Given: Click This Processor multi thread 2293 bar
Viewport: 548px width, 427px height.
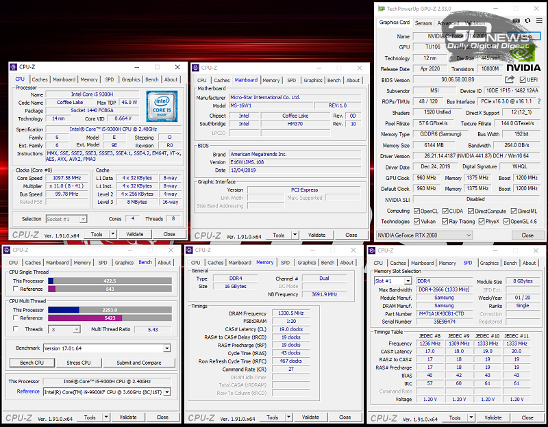Looking at the screenshot, I should click(110, 310).
